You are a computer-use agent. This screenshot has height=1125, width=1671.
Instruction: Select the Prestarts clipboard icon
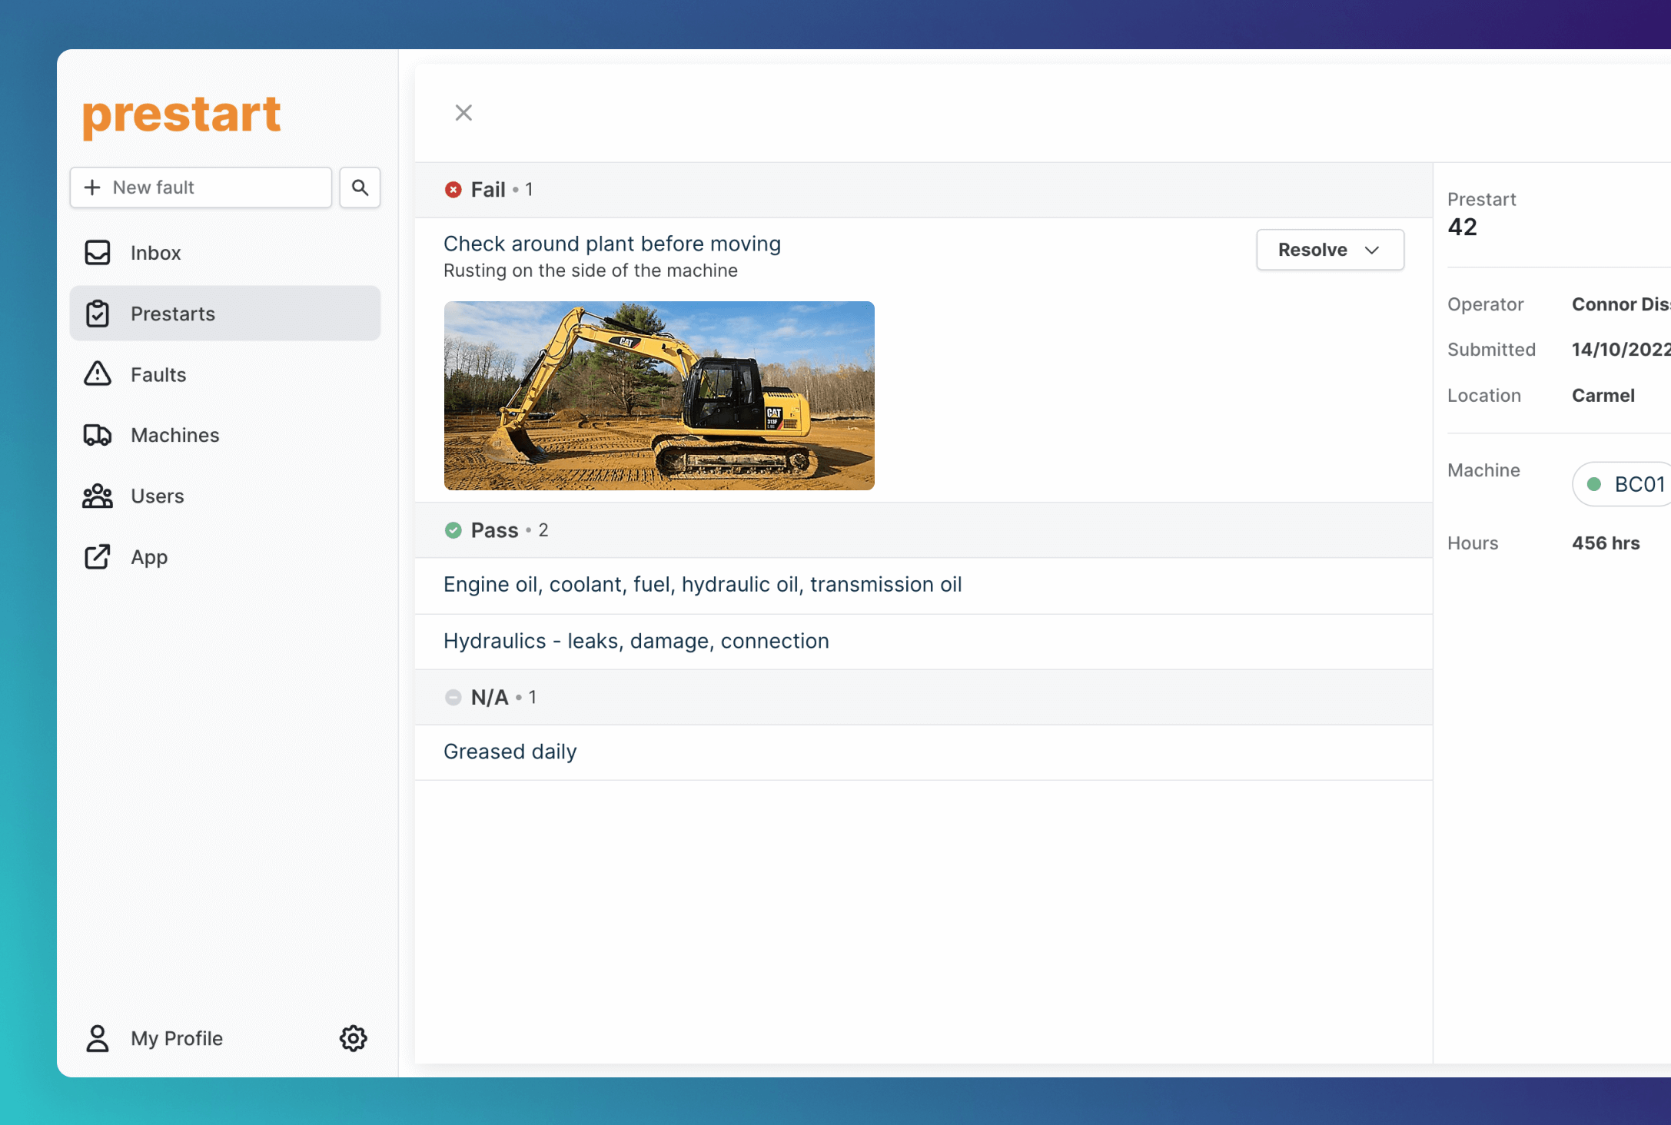click(98, 314)
